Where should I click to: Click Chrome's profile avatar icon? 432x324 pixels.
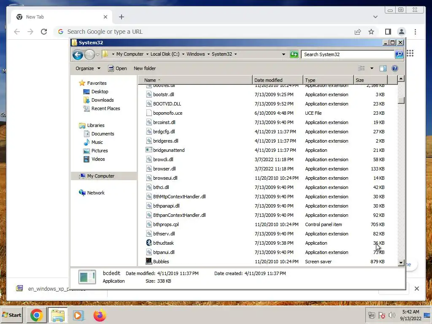(x=402, y=32)
